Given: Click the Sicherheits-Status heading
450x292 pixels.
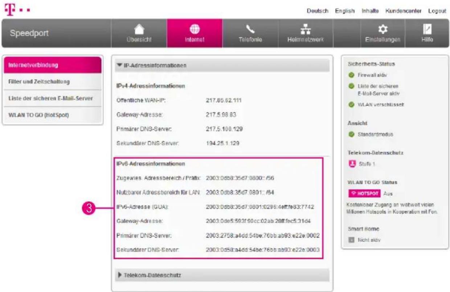Looking at the screenshot, I should tap(371, 64).
